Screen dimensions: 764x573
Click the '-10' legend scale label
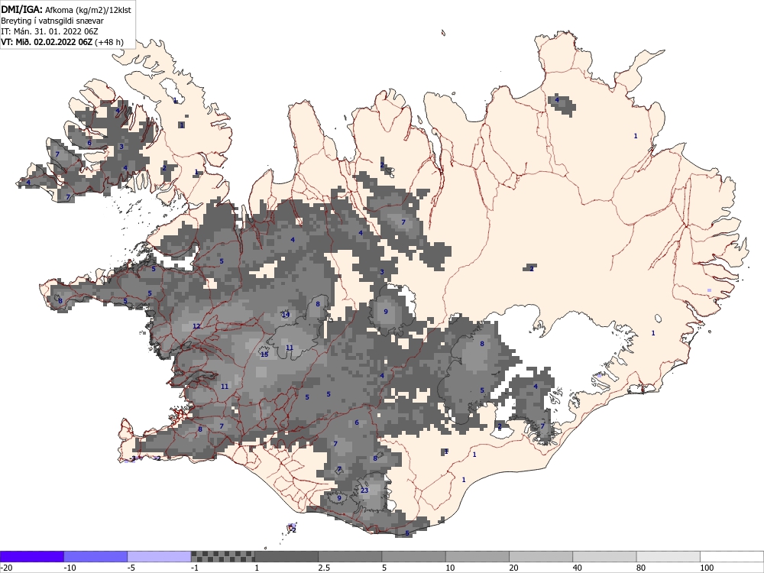coord(70,568)
